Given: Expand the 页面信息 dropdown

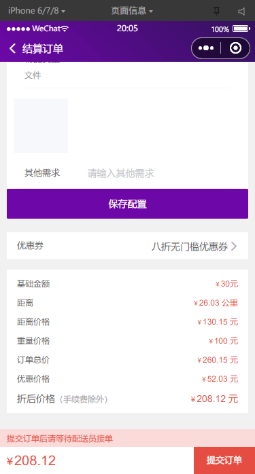Looking at the screenshot, I should [132, 11].
